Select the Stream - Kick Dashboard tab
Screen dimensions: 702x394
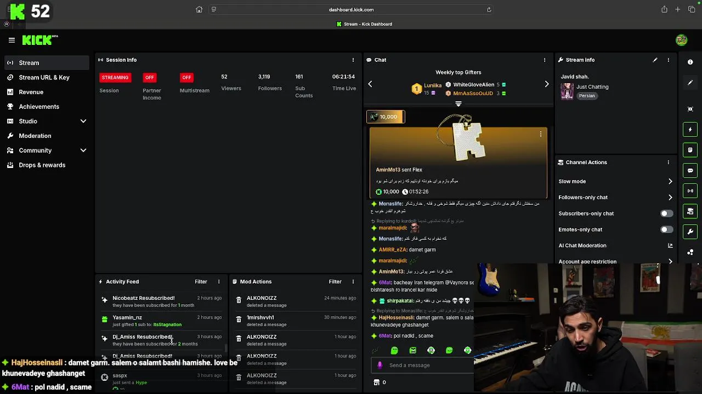364,24
